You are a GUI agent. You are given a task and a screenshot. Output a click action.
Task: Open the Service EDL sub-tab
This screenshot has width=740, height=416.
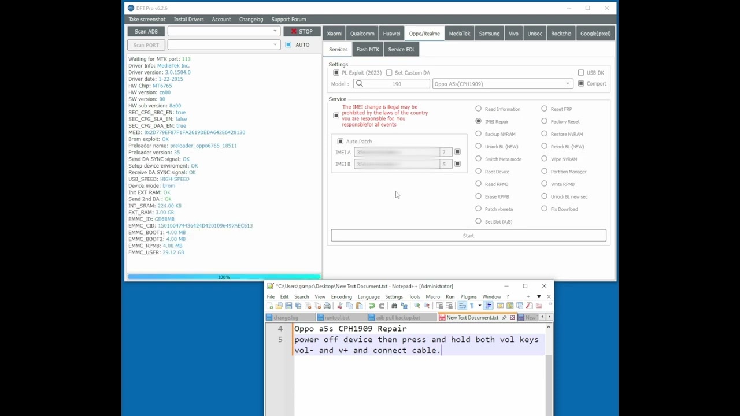(x=402, y=49)
